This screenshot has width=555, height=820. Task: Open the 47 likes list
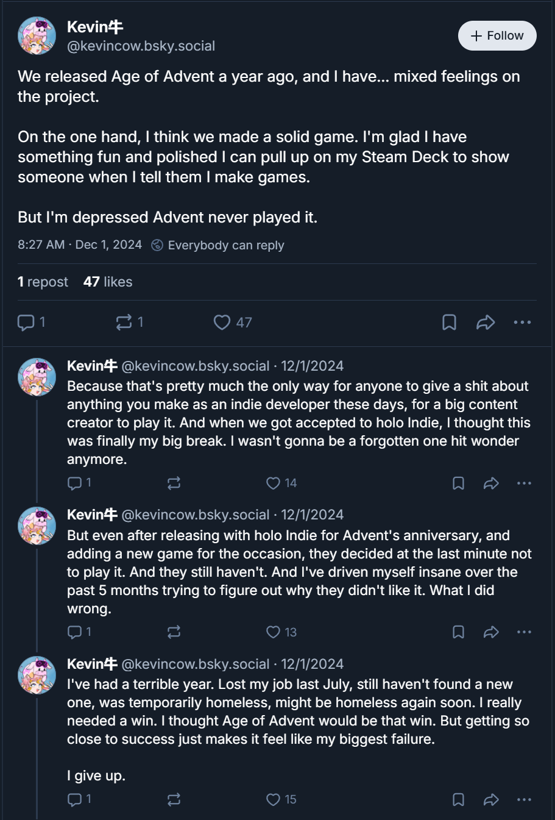[108, 282]
